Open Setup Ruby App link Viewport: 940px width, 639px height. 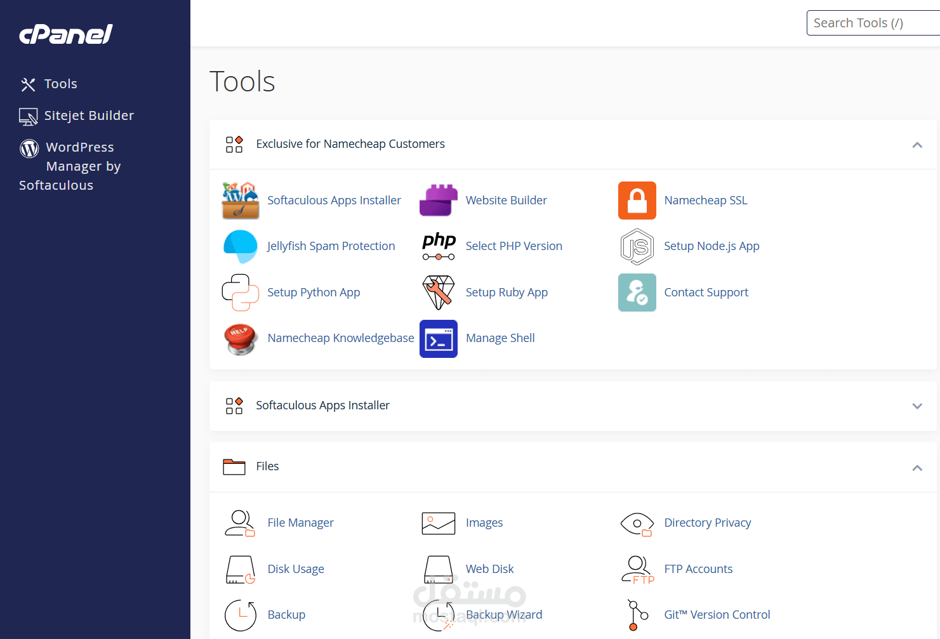[x=506, y=293]
